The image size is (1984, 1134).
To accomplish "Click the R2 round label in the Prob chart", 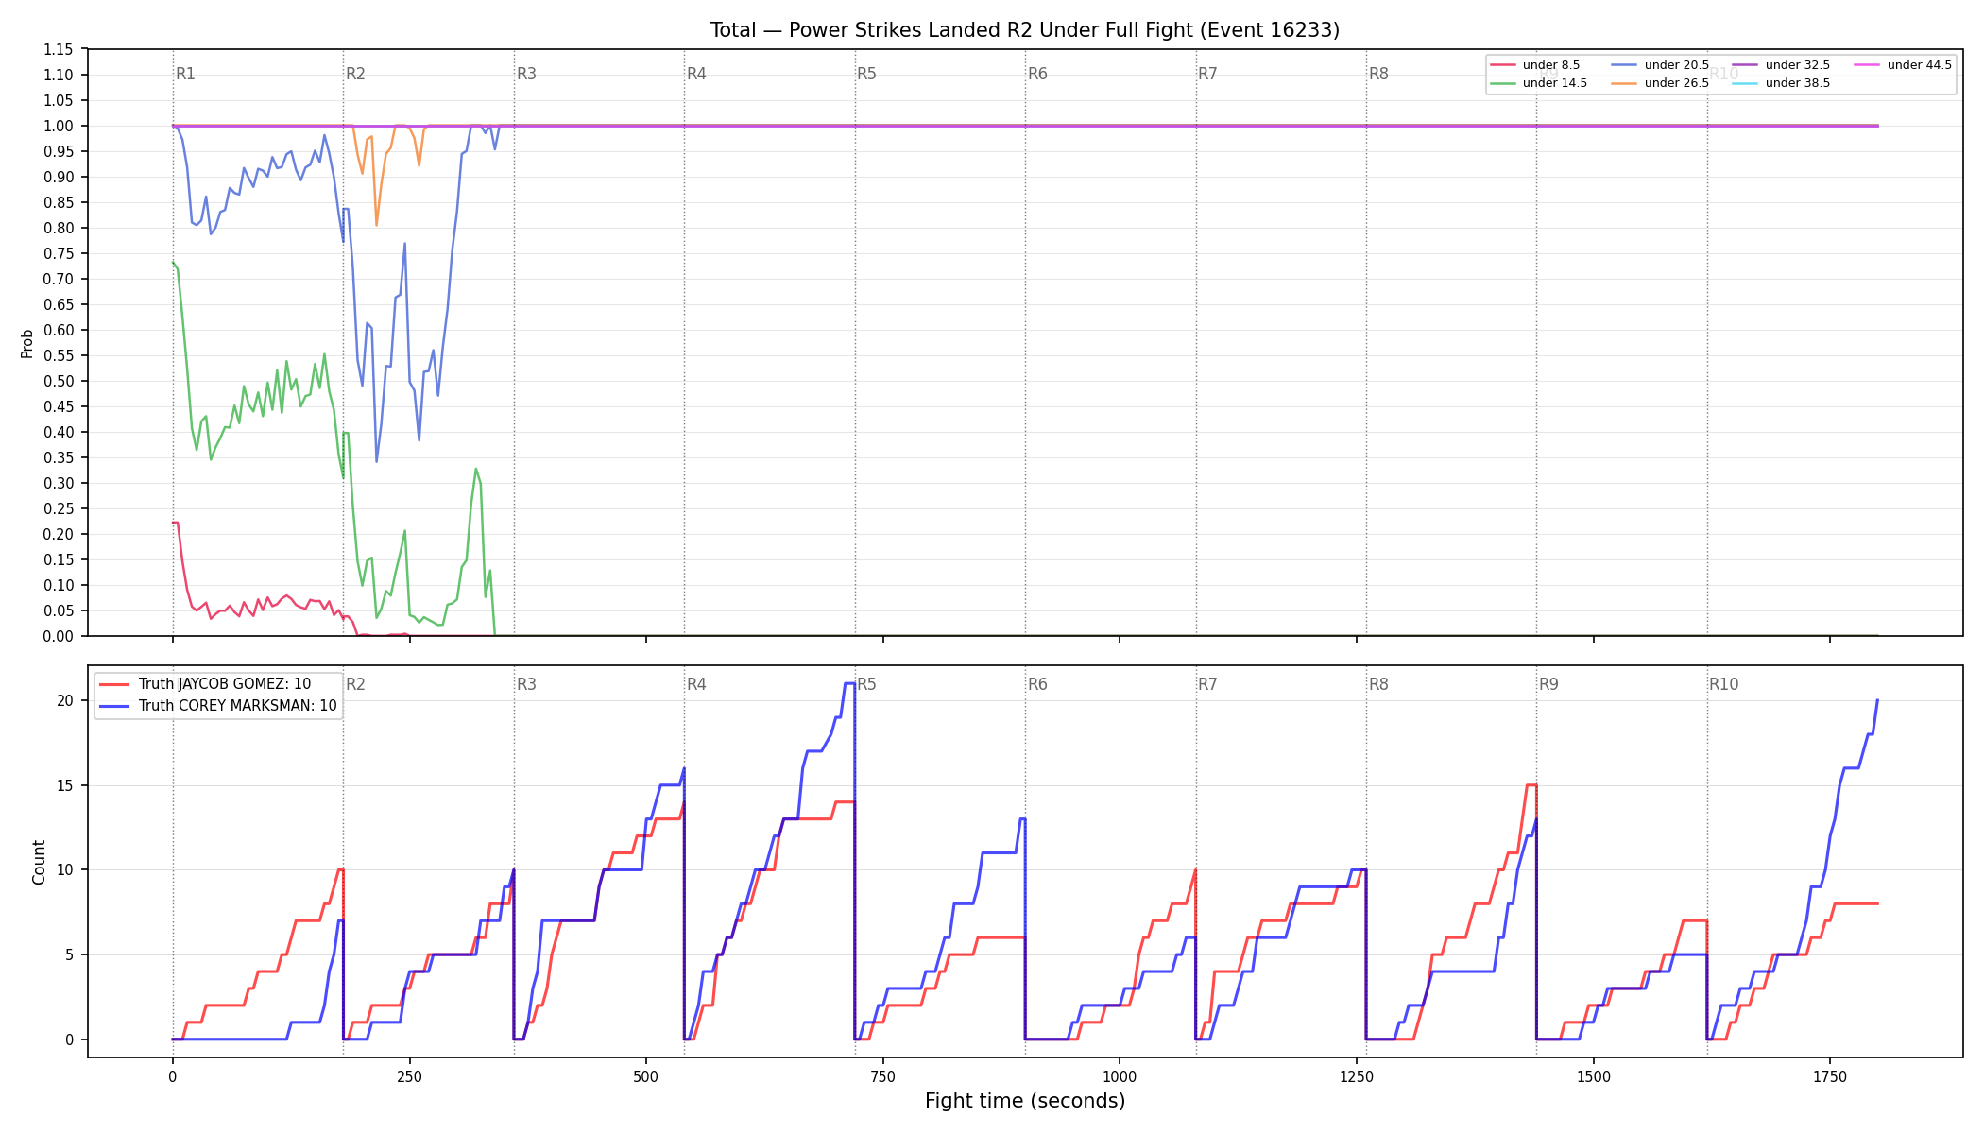I will (x=355, y=74).
